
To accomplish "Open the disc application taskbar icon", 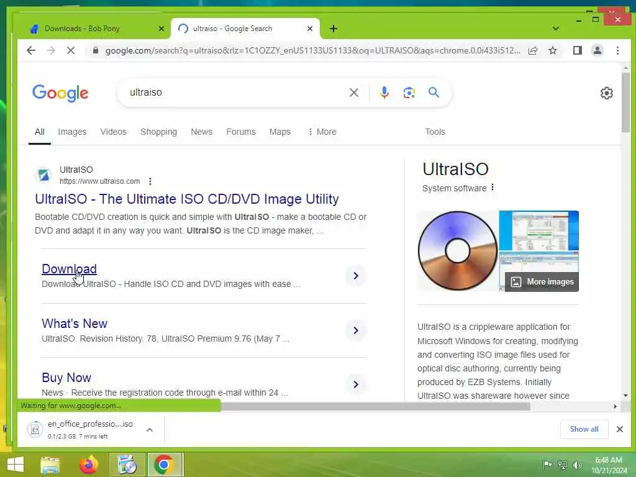I will click(x=127, y=465).
